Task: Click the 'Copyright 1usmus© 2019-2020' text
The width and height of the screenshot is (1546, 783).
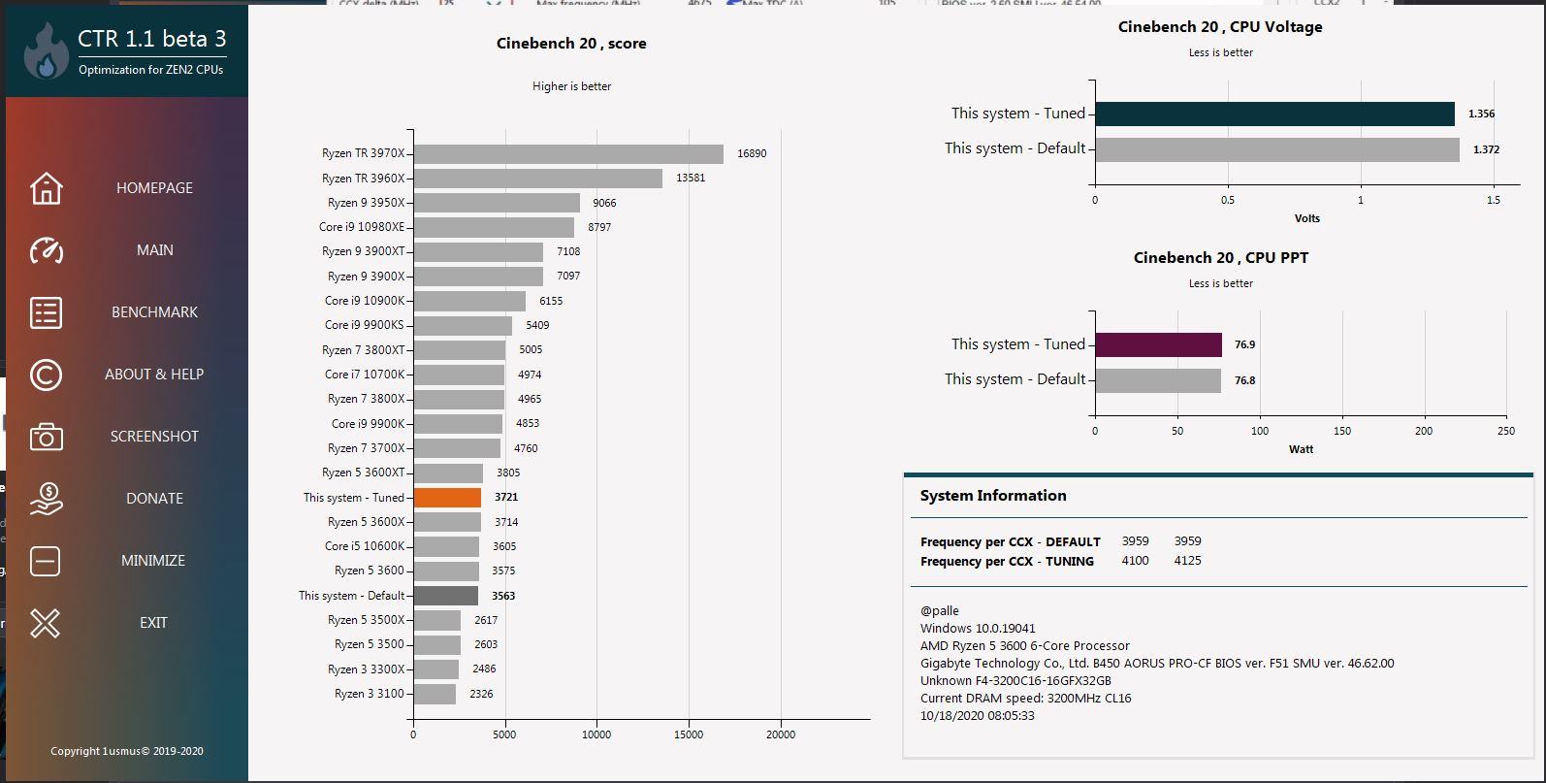Action: (x=127, y=751)
